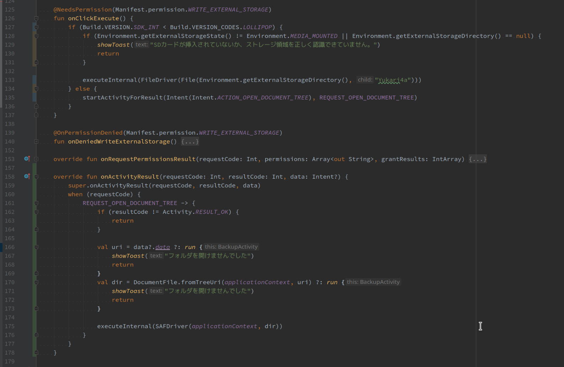Click the fold end marker at line 137
The height and width of the screenshot is (367, 564).
tap(36, 115)
